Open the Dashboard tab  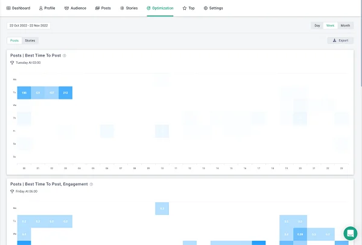[x=19, y=8]
